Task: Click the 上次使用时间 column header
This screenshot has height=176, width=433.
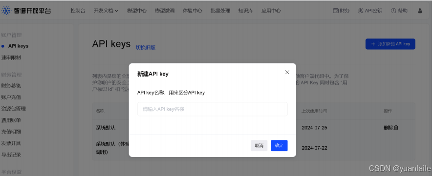Action: pyautogui.click(x=314, y=111)
